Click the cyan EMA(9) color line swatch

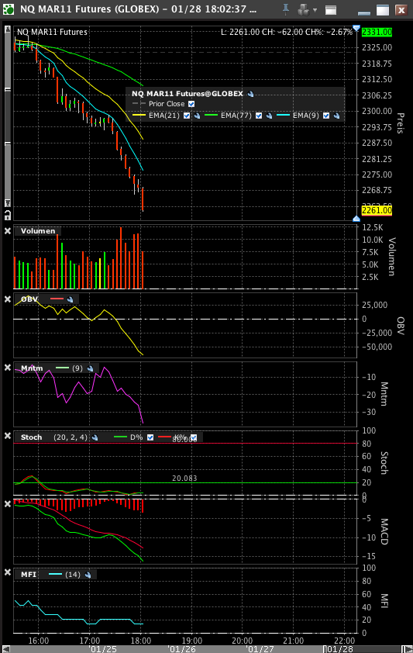click(x=283, y=116)
